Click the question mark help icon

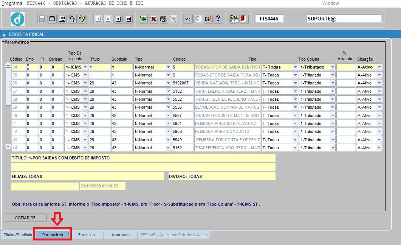coord(218,19)
